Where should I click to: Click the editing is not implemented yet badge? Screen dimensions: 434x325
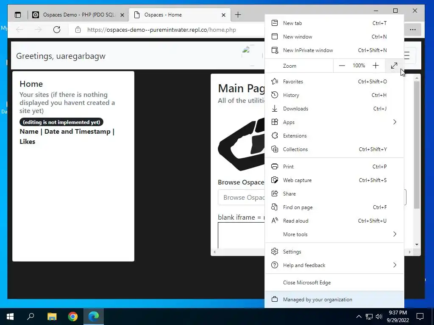61,122
